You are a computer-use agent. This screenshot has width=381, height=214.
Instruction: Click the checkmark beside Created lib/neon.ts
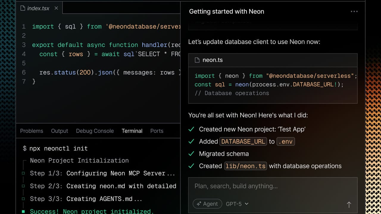[x=191, y=166]
